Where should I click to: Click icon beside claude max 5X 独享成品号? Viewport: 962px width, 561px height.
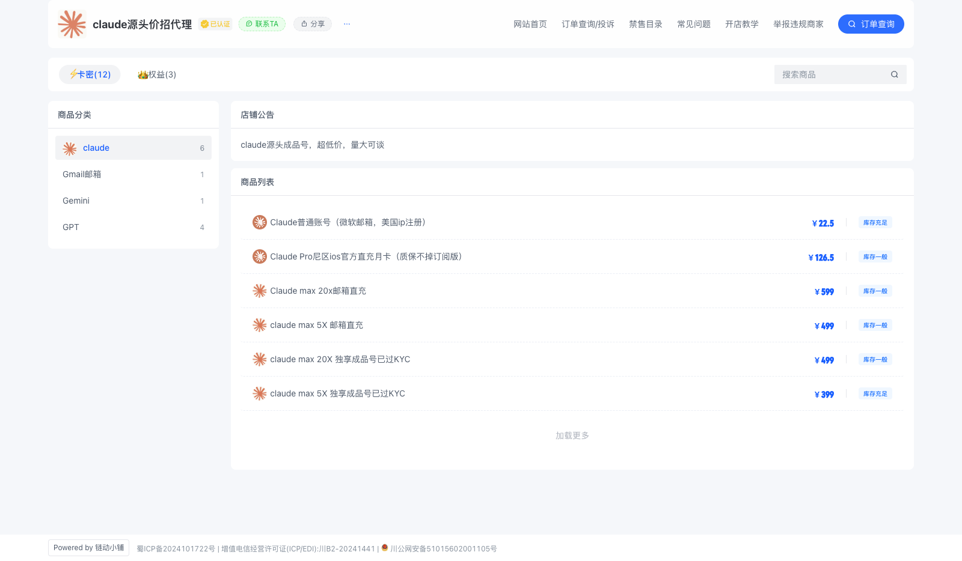tap(260, 393)
